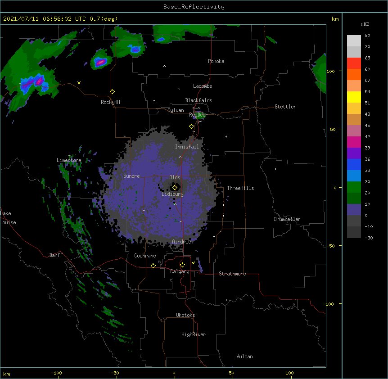388x379 pixels.
Task: Click the Airdrie city label
Action: pyautogui.click(x=182, y=242)
